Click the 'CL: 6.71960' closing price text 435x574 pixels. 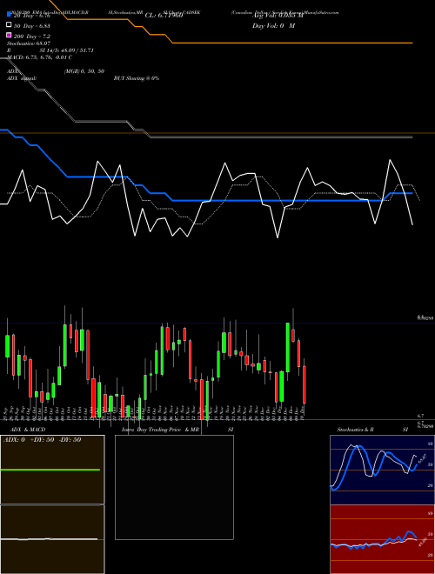[164, 16]
